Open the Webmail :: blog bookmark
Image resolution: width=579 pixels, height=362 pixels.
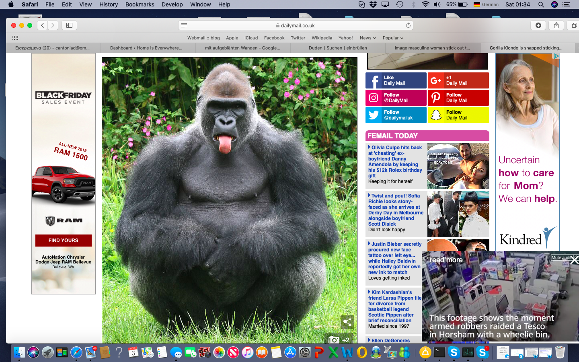click(203, 38)
